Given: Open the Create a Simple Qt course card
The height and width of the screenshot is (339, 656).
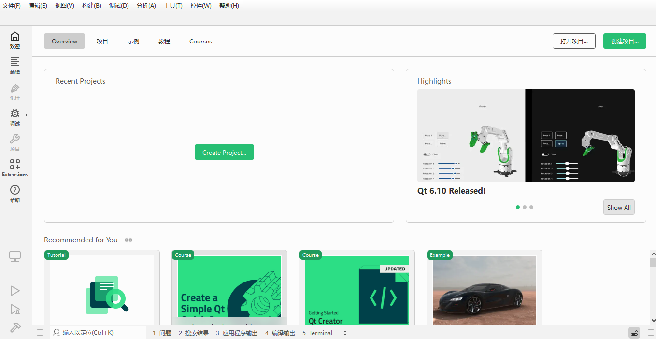Looking at the screenshot, I should 229,287.
